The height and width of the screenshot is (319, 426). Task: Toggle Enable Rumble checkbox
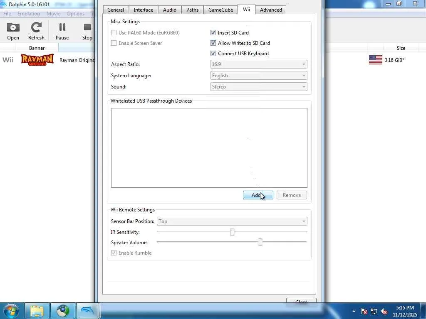[x=114, y=253]
